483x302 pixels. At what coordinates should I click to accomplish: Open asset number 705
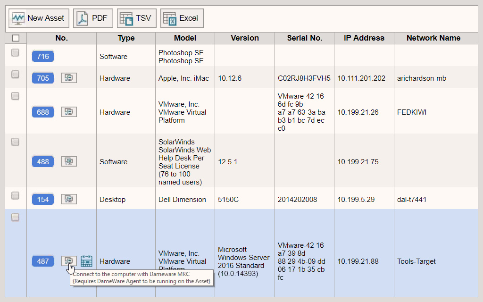tap(43, 78)
